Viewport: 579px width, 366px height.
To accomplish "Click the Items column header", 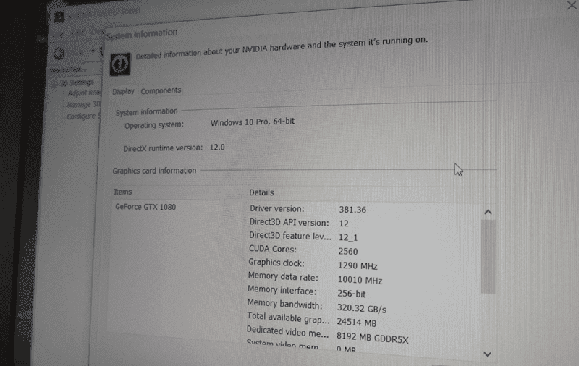I will click(123, 192).
